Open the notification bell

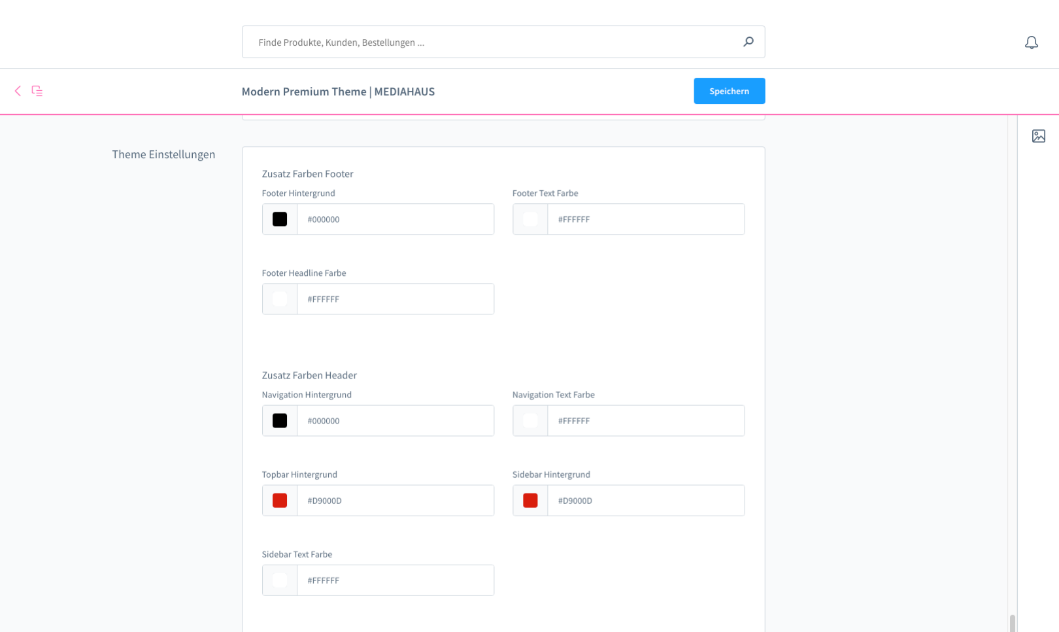click(x=1032, y=42)
